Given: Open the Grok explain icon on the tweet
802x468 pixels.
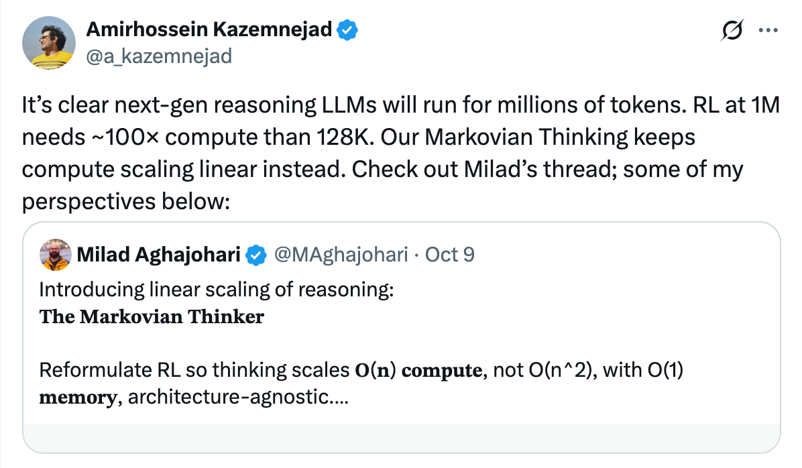Looking at the screenshot, I should click(733, 32).
